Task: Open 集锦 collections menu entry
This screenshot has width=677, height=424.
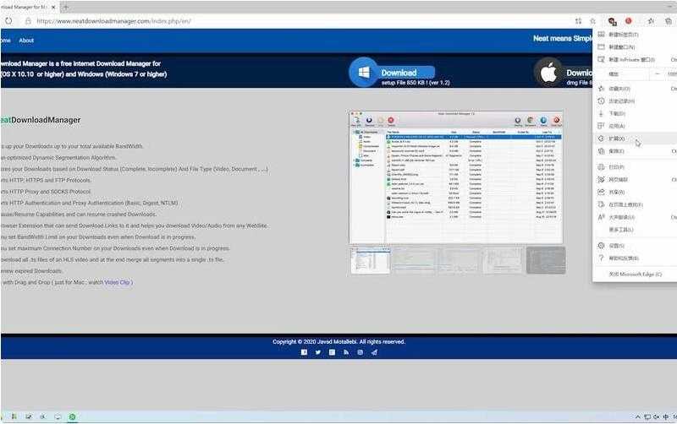Action: (636, 151)
